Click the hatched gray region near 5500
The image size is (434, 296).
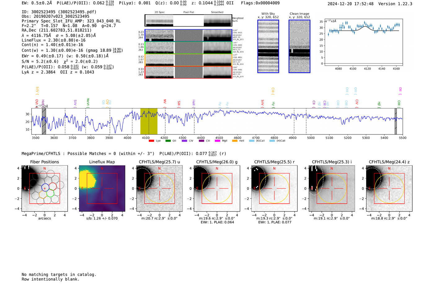tap(396, 121)
